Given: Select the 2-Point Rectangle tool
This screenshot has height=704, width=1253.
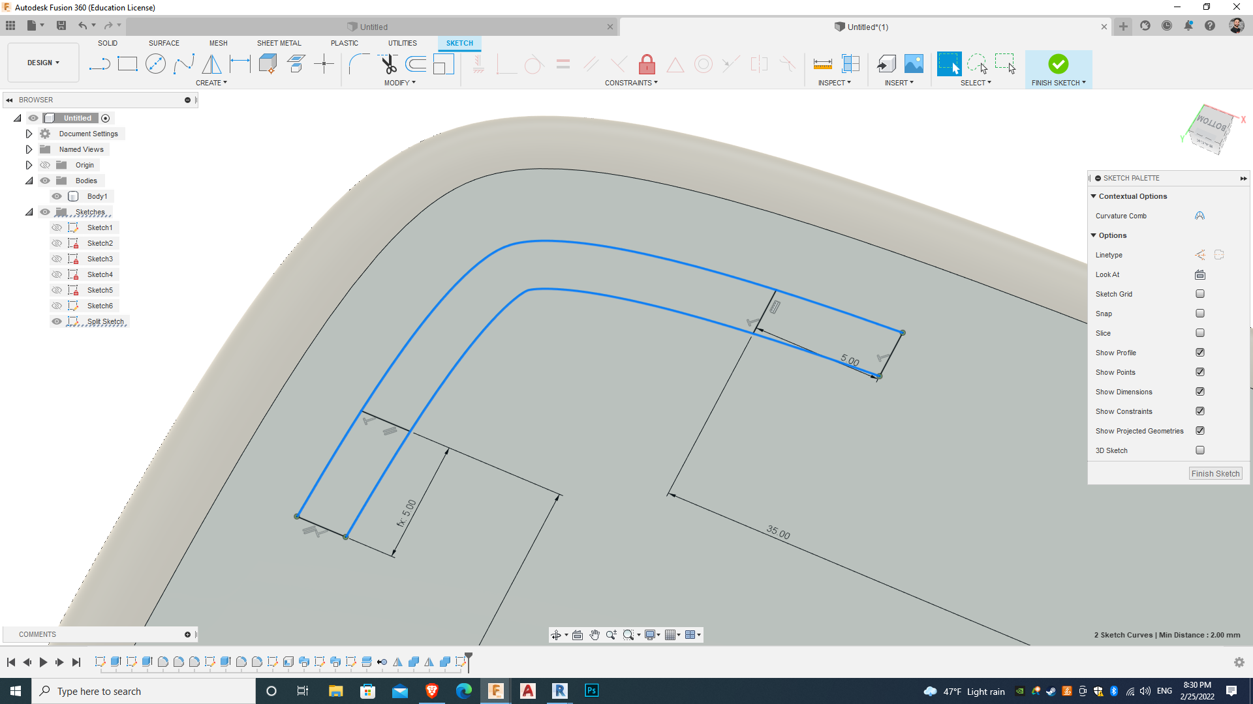Looking at the screenshot, I should point(128,63).
